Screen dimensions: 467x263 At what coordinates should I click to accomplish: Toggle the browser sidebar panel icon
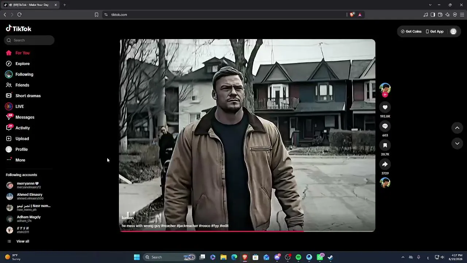433,15
